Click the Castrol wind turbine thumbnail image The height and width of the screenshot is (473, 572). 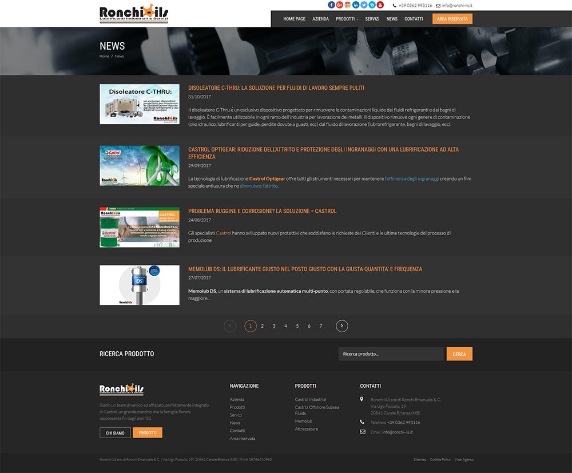click(140, 166)
